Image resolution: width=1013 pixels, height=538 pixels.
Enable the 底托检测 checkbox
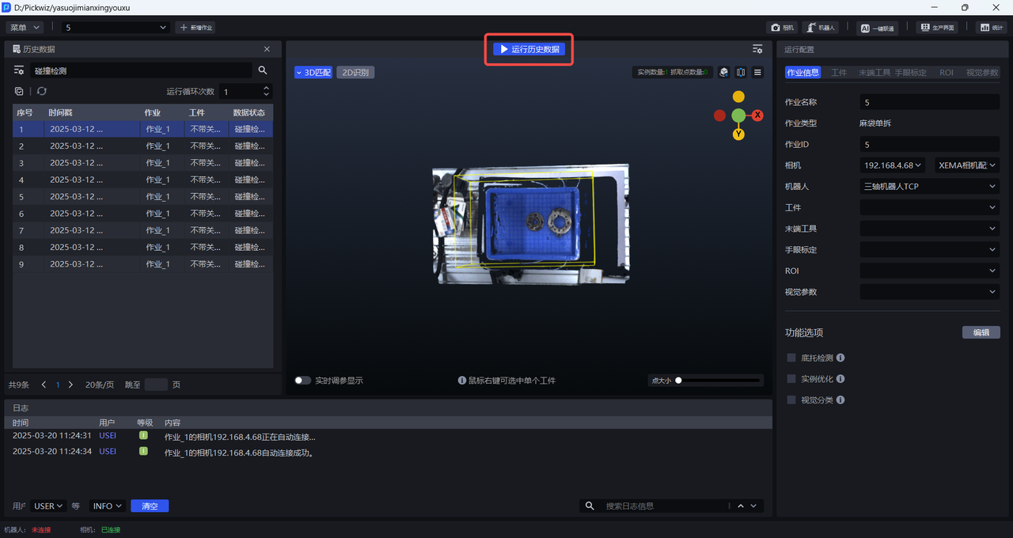tap(791, 358)
